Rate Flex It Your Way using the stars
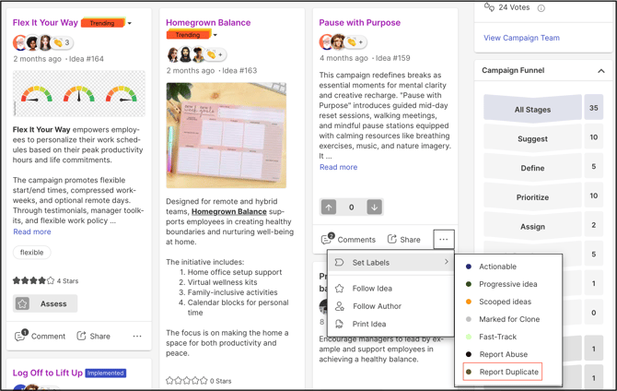This screenshot has height=391, width=617. coord(33,280)
